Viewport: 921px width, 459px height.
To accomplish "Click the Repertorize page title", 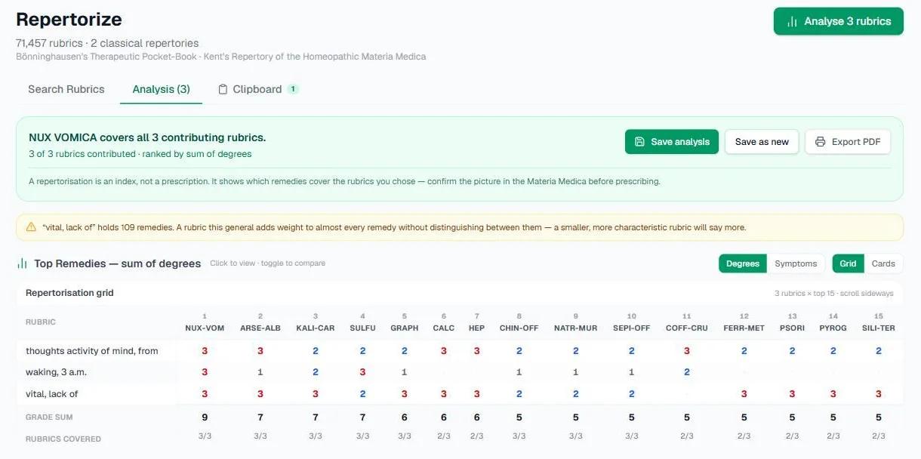I will pyautogui.click(x=69, y=20).
